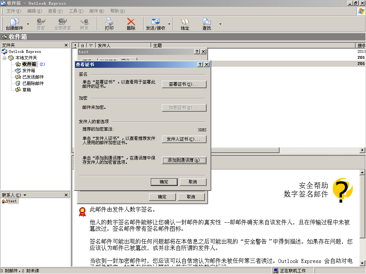366x274 pixels.
Task: Select the 收件箱 inbox folder
Action: click(x=29, y=64)
